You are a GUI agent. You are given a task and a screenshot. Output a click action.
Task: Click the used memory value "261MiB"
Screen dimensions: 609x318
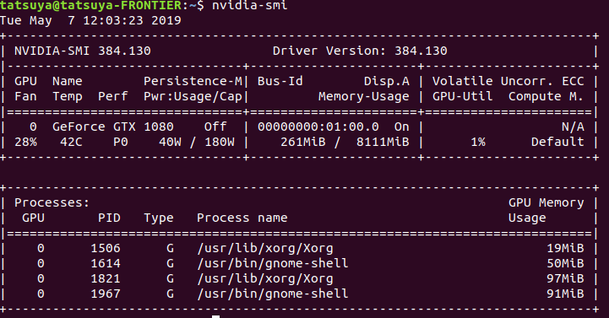coord(303,142)
